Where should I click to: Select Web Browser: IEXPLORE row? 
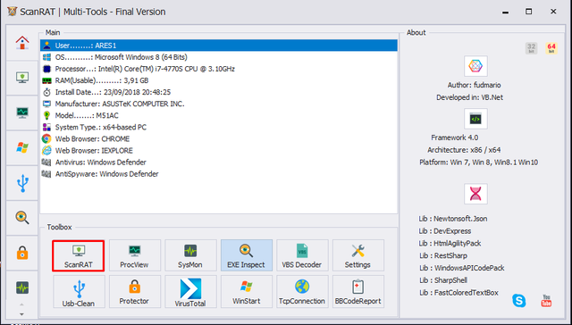(218, 151)
